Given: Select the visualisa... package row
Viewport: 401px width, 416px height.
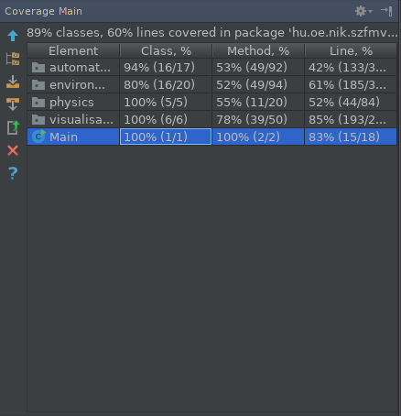Looking at the screenshot, I should (211, 119).
